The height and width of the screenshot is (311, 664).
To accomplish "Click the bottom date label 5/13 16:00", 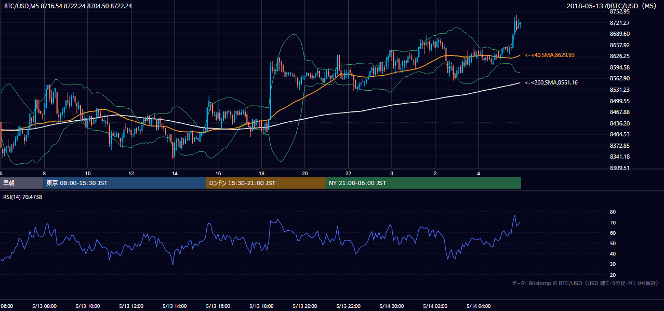I will tap(218, 306).
